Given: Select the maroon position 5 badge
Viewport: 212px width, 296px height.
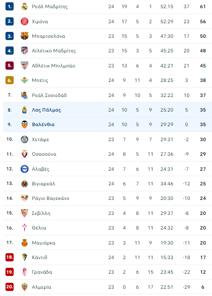Looking at the screenshot, I should click(10, 66).
